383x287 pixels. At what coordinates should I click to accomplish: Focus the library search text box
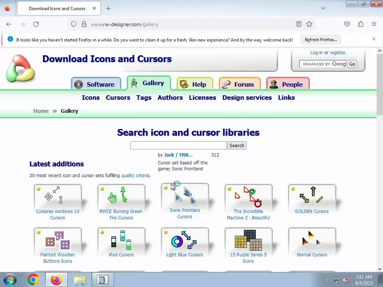[178, 145]
